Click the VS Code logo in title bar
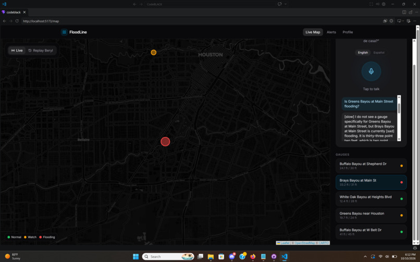Screen dimensions: 420x262 click(x=4, y=4)
